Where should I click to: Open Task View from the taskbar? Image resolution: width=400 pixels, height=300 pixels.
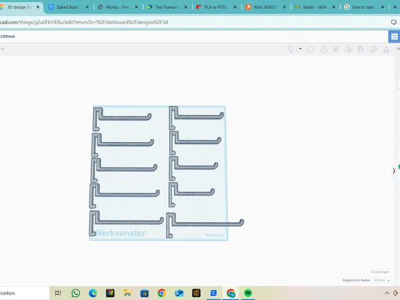[x=58, y=293]
